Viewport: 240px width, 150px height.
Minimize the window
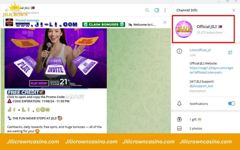(219, 1)
